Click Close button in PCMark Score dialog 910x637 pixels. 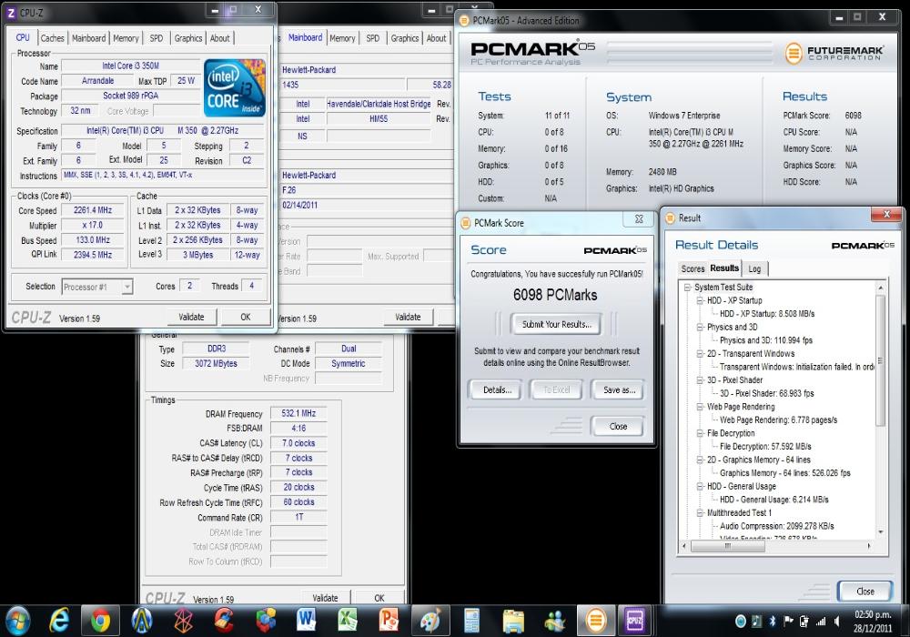(x=618, y=427)
